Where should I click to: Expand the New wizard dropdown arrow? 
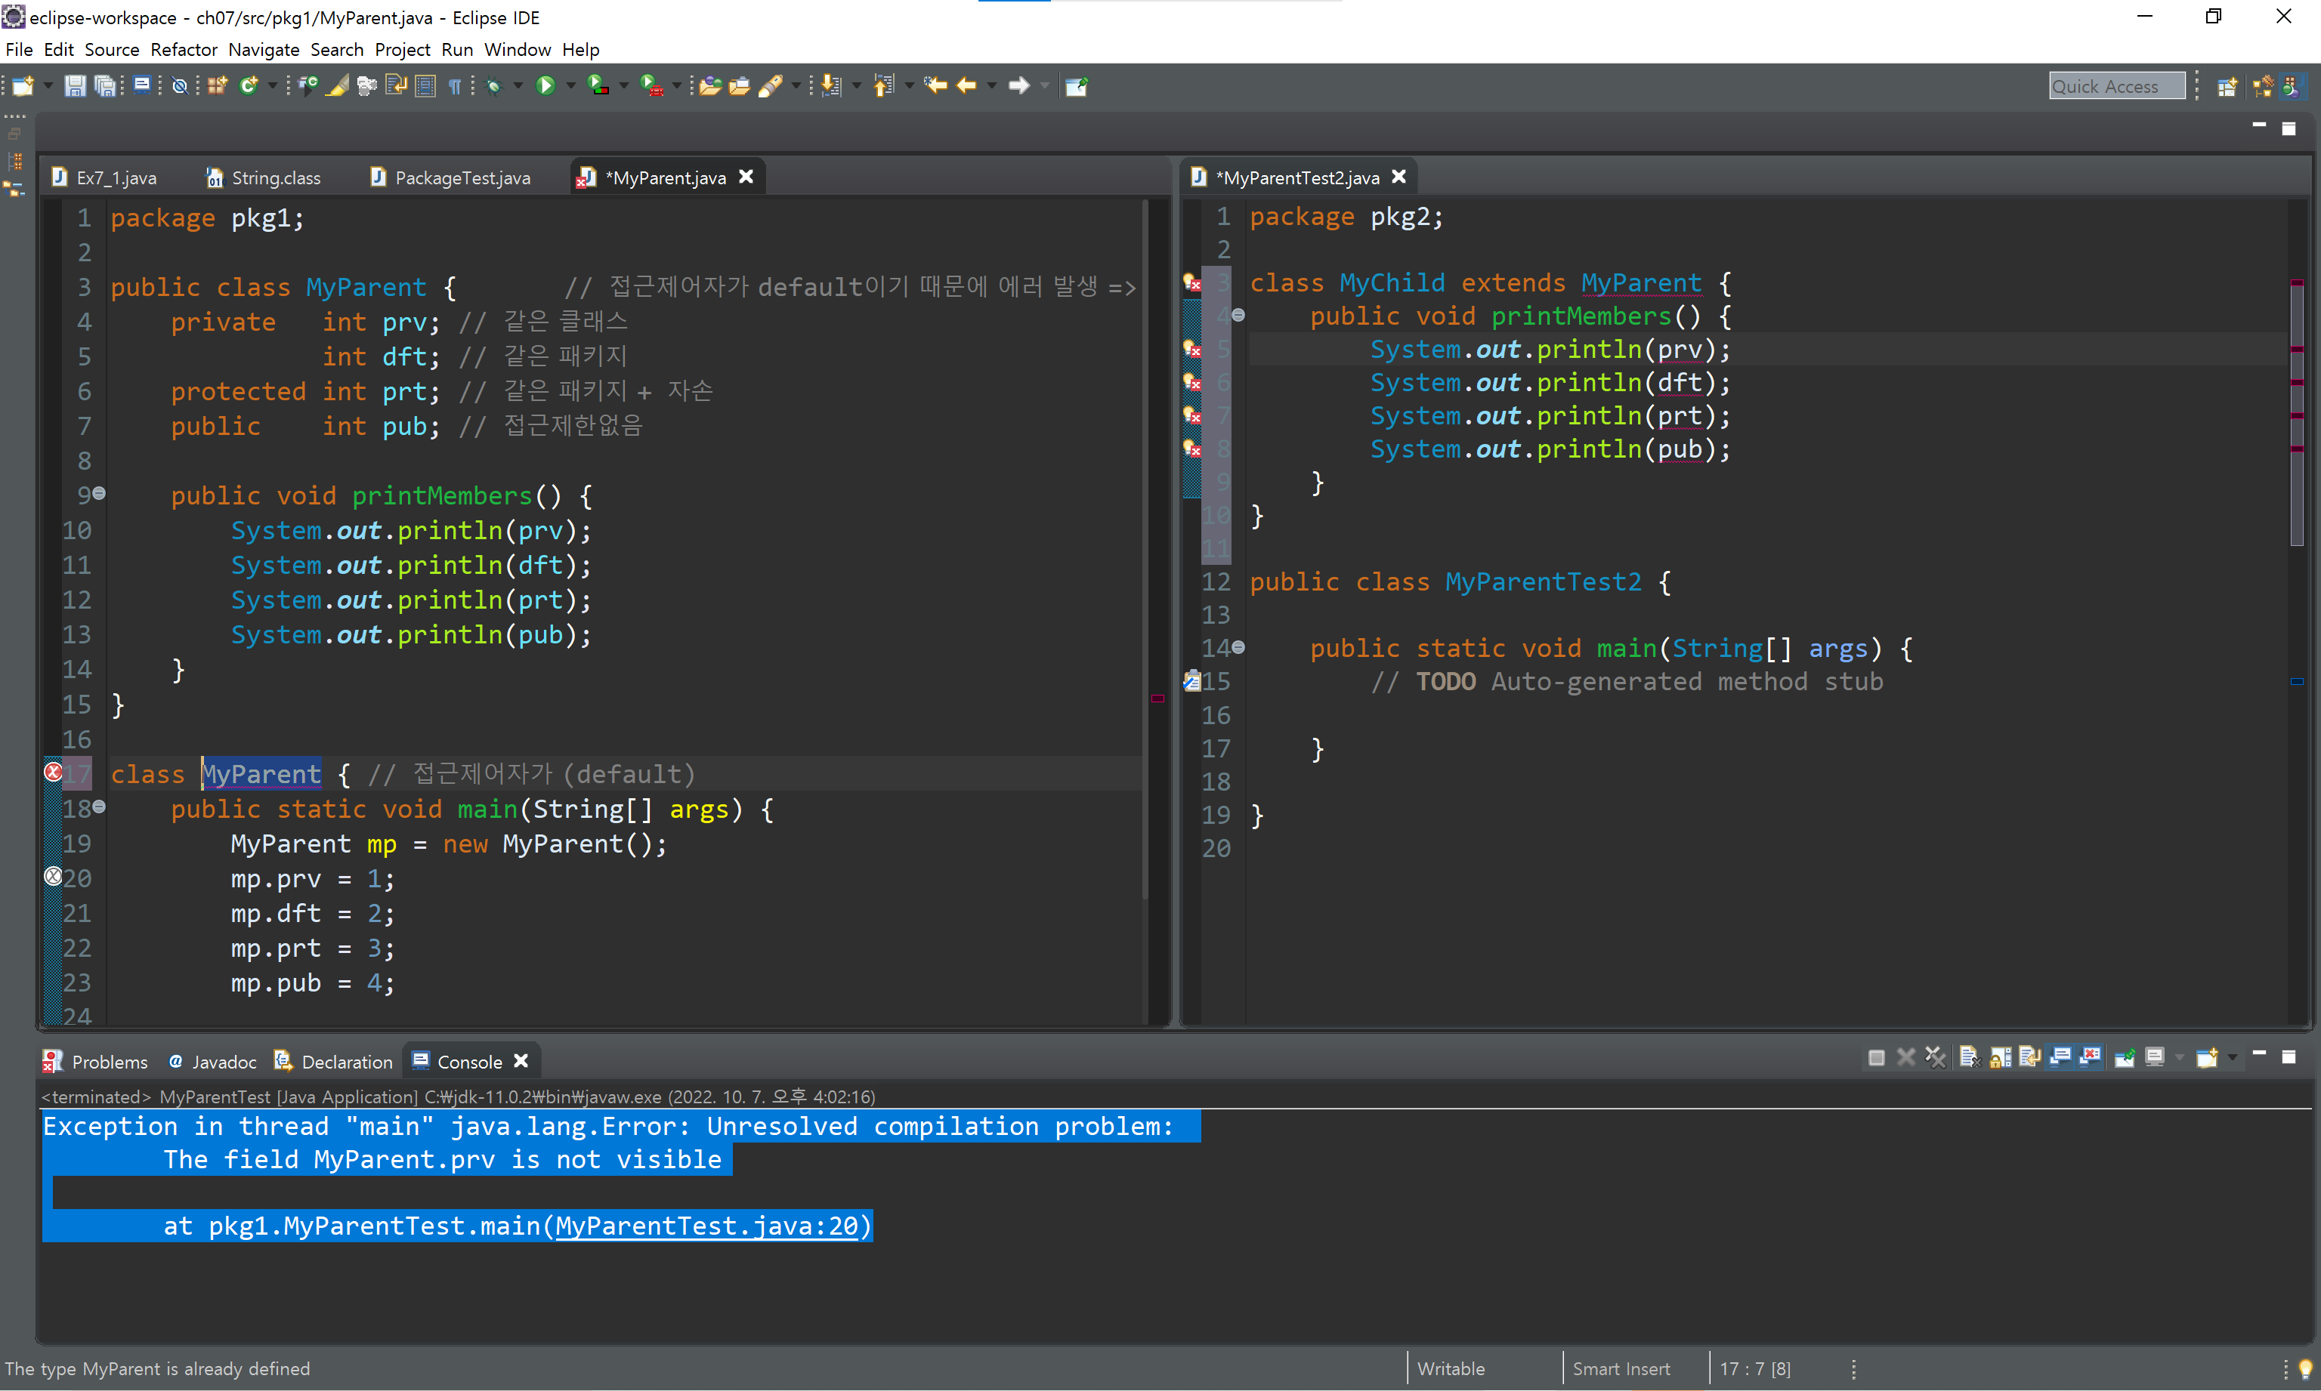pyautogui.click(x=48, y=86)
